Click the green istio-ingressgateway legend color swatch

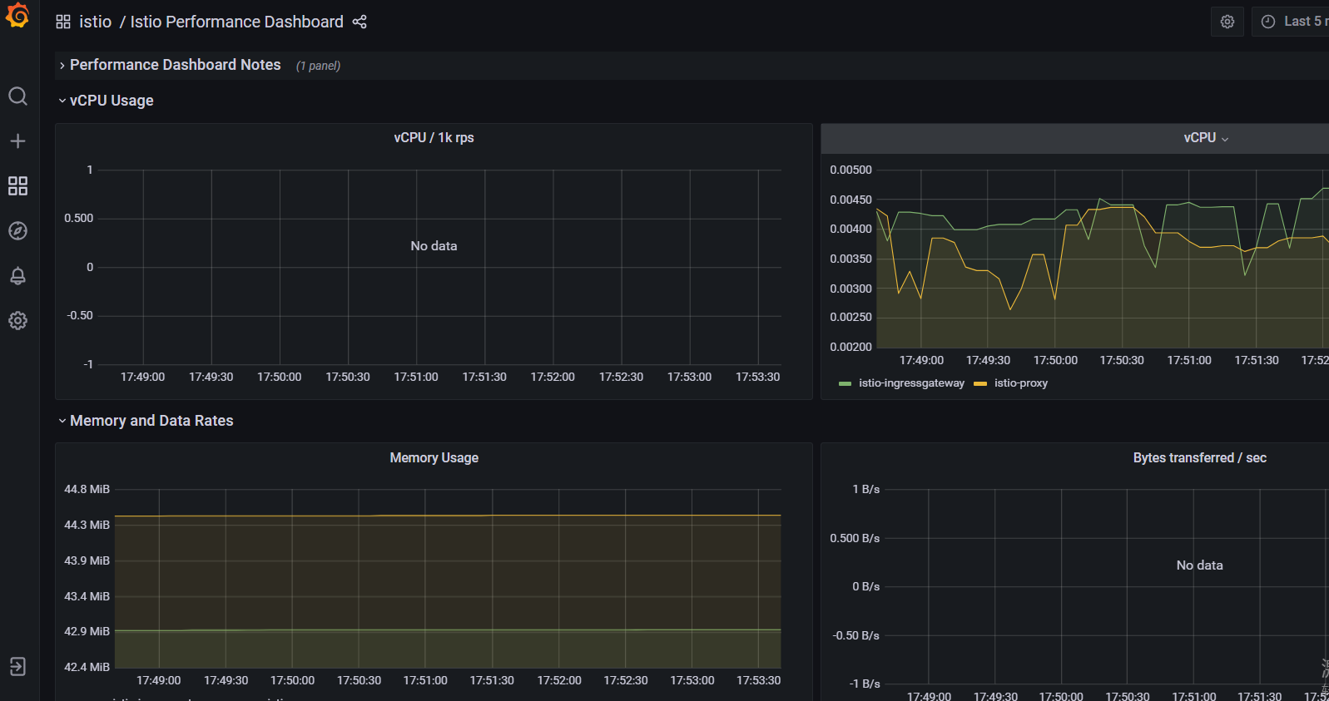(846, 383)
